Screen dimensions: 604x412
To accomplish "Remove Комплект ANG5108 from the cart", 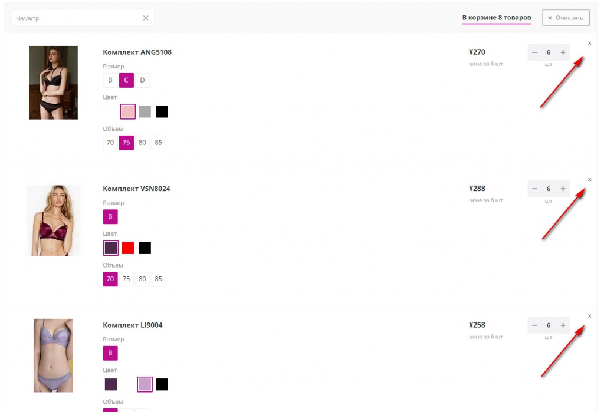I will (589, 43).
